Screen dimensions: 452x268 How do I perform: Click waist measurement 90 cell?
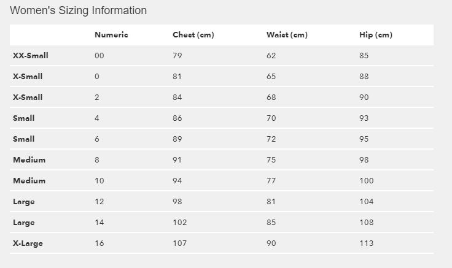[271, 243]
